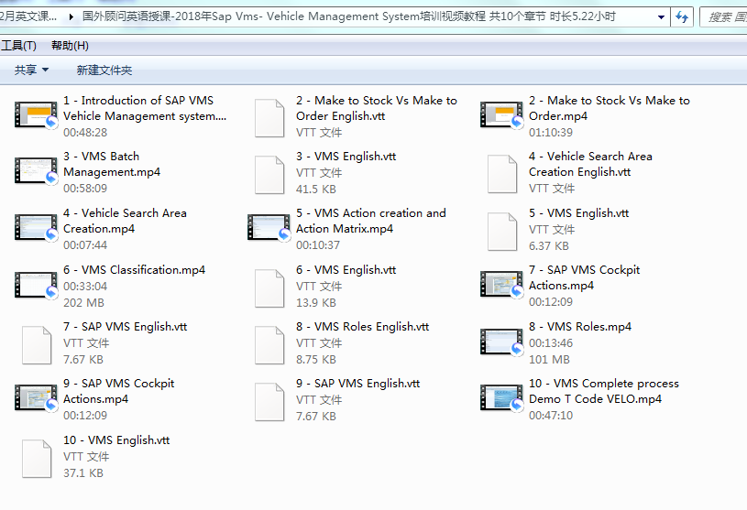The width and height of the screenshot is (747, 510).
Task: Click the Sap Vms course folder breadcrumb
Action: coord(348,16)
